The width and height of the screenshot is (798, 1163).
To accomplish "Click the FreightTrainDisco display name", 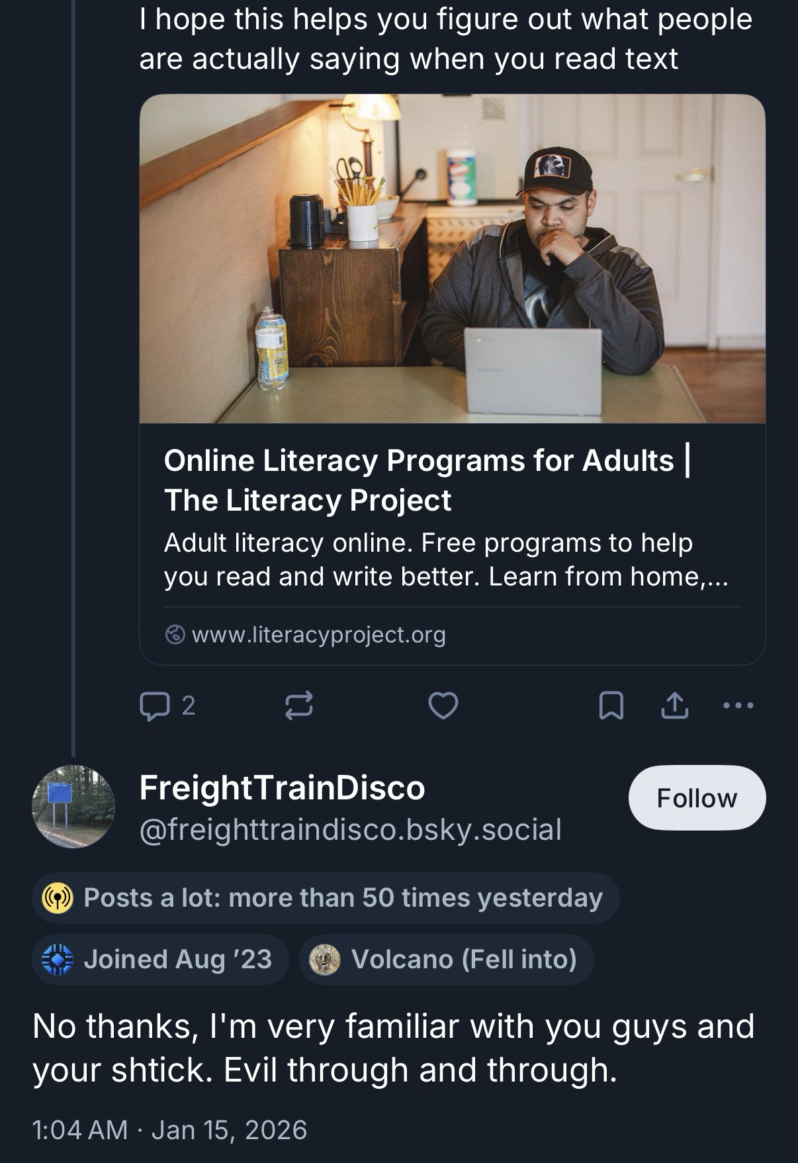I will point(282,787).
